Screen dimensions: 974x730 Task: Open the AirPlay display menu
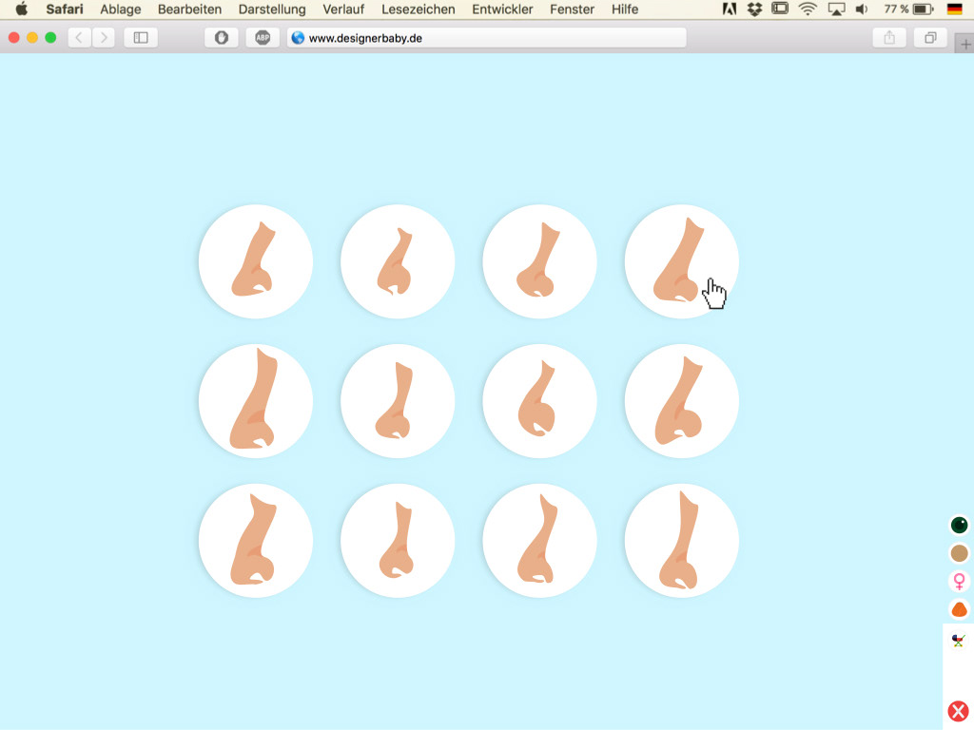[x=837, y=10]
